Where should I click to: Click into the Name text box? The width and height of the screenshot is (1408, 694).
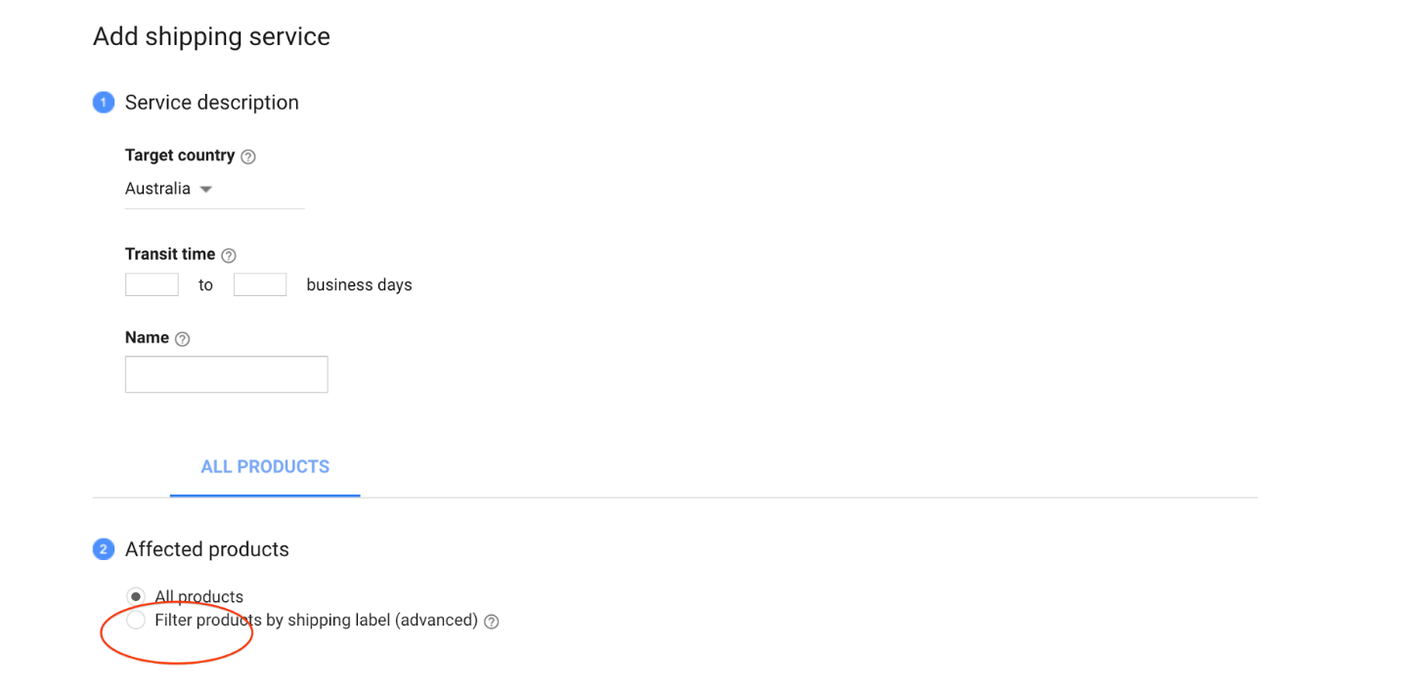pyautogui.click(x=226, y=374)
